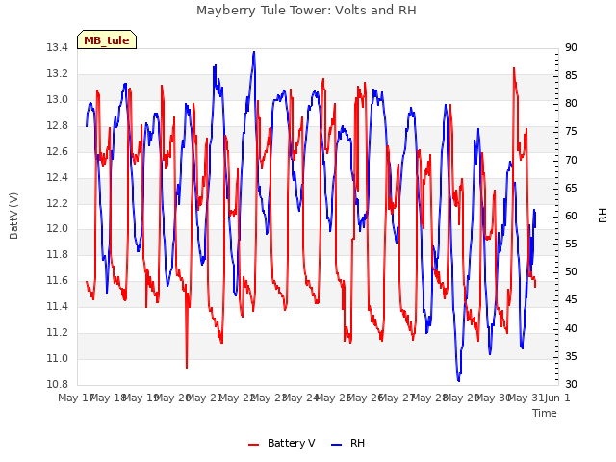Click the RH legend entry

348,443
